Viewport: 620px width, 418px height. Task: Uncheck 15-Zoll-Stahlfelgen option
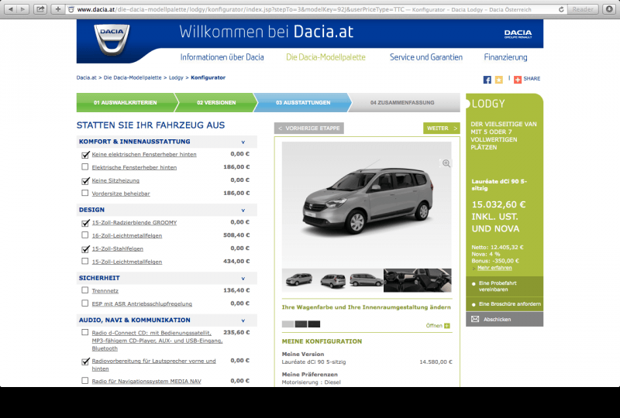[85, 249]
